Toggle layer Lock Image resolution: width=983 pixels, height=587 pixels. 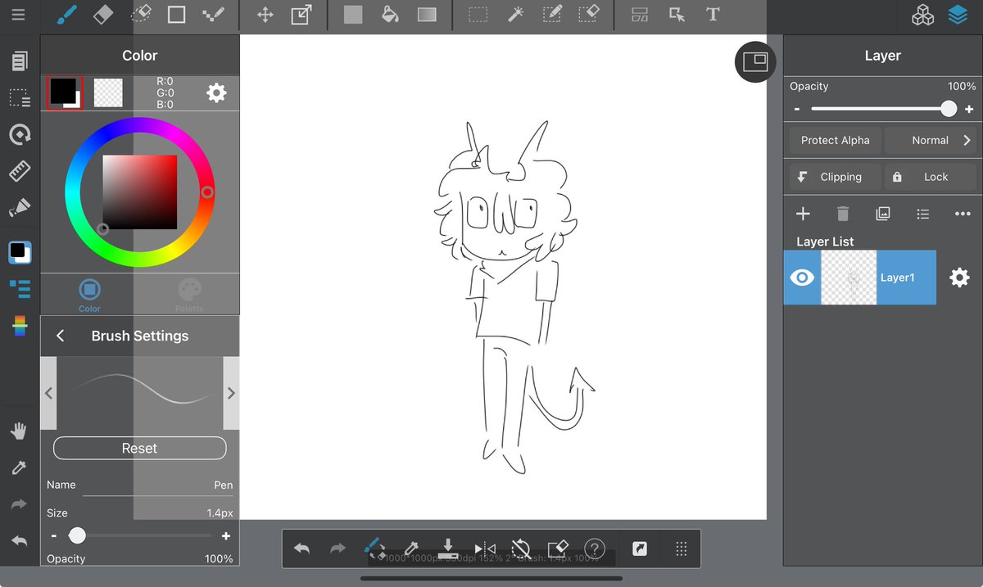tap(931, 177)
